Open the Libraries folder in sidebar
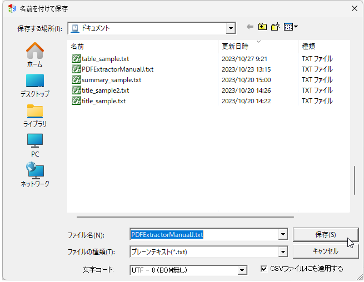 point(35,115)
